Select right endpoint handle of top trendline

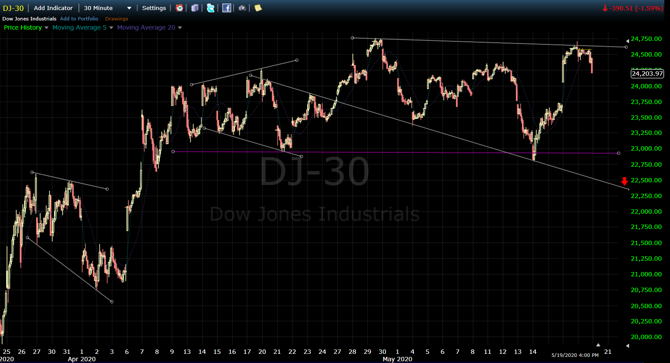click(626, 47)
